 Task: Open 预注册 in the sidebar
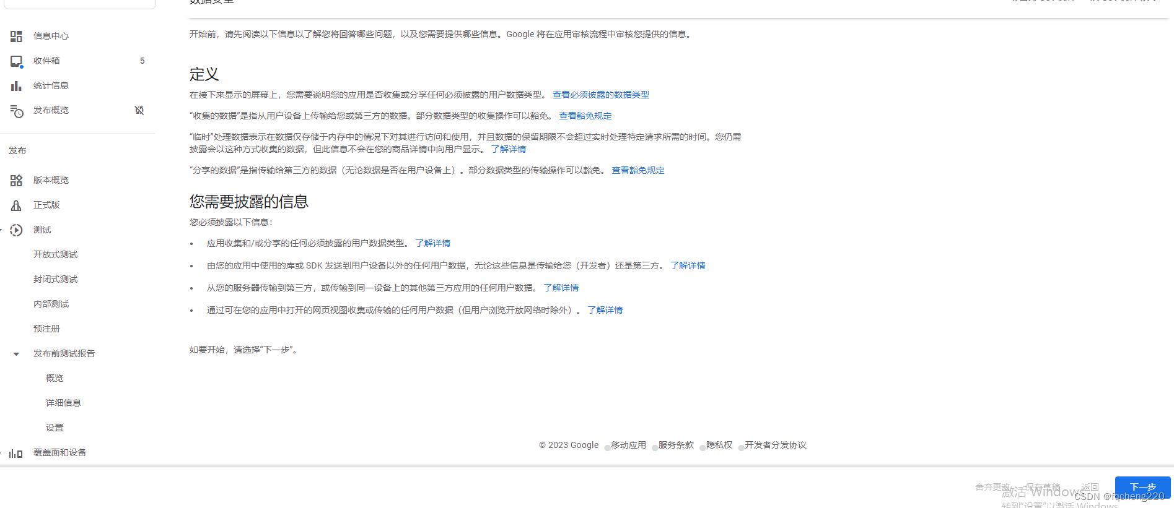point(46,329)
